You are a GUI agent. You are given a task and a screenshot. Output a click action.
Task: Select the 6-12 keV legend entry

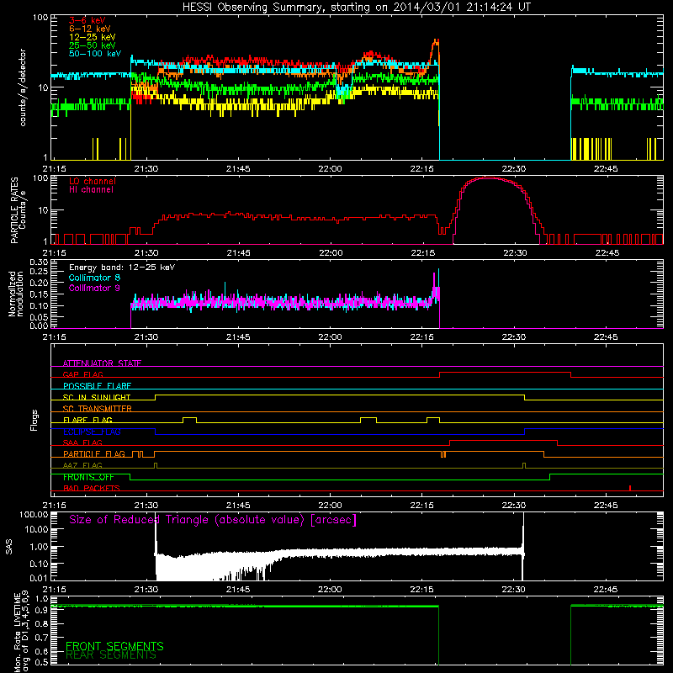[x=89, y=29]
